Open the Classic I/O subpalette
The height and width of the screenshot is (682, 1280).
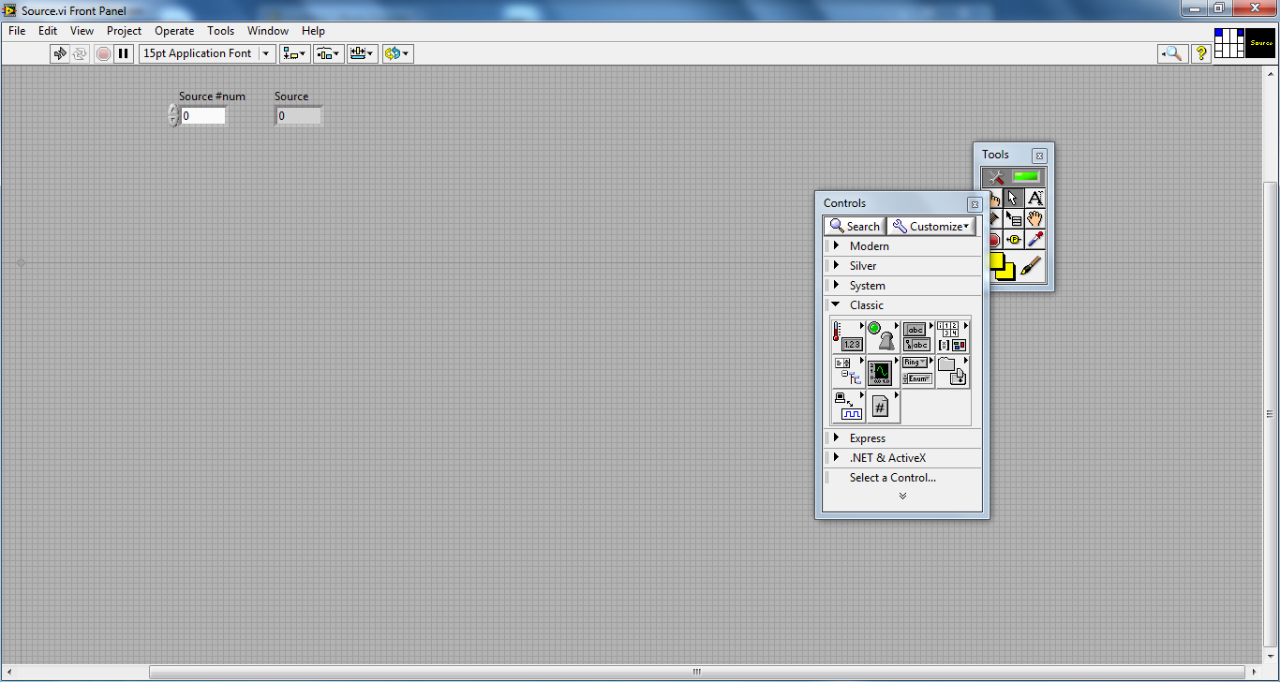pos(847,408)
